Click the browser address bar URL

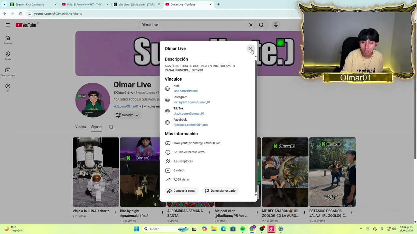tap(58, 14)
